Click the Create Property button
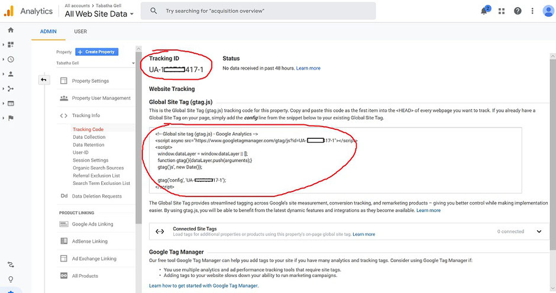Viewport: 556px width, 293px height. click(97, 52)
